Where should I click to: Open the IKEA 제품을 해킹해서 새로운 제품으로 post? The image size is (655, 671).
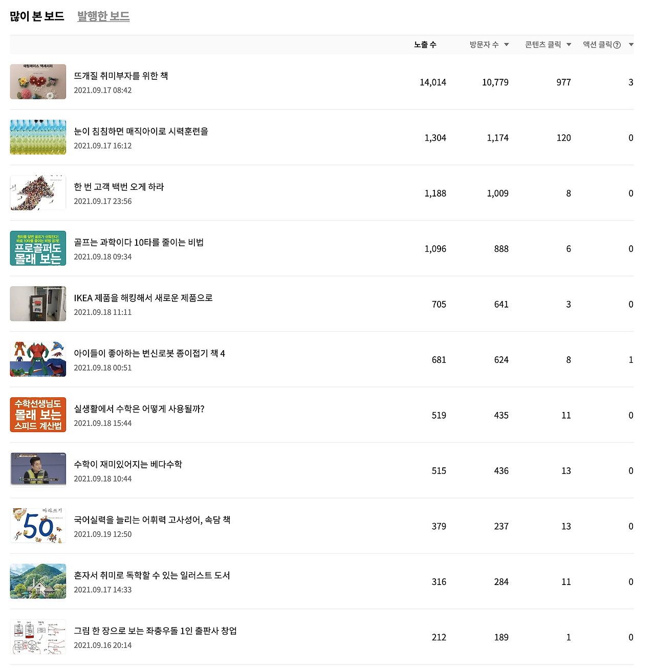[x=143, y=297]
